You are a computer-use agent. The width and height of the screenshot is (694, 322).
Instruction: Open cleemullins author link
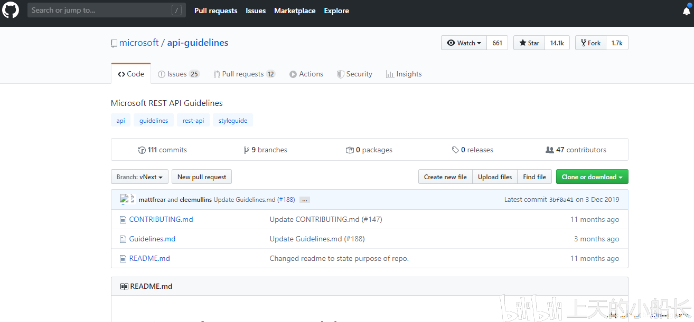195,200
